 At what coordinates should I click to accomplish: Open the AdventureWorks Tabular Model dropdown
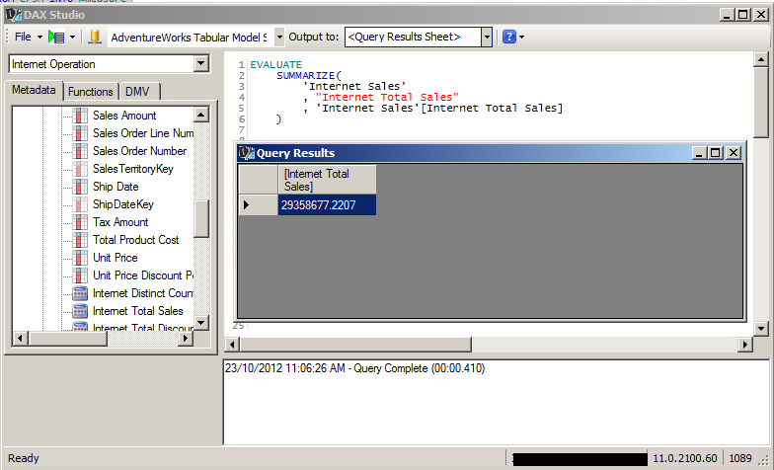(x=279, y=38)
